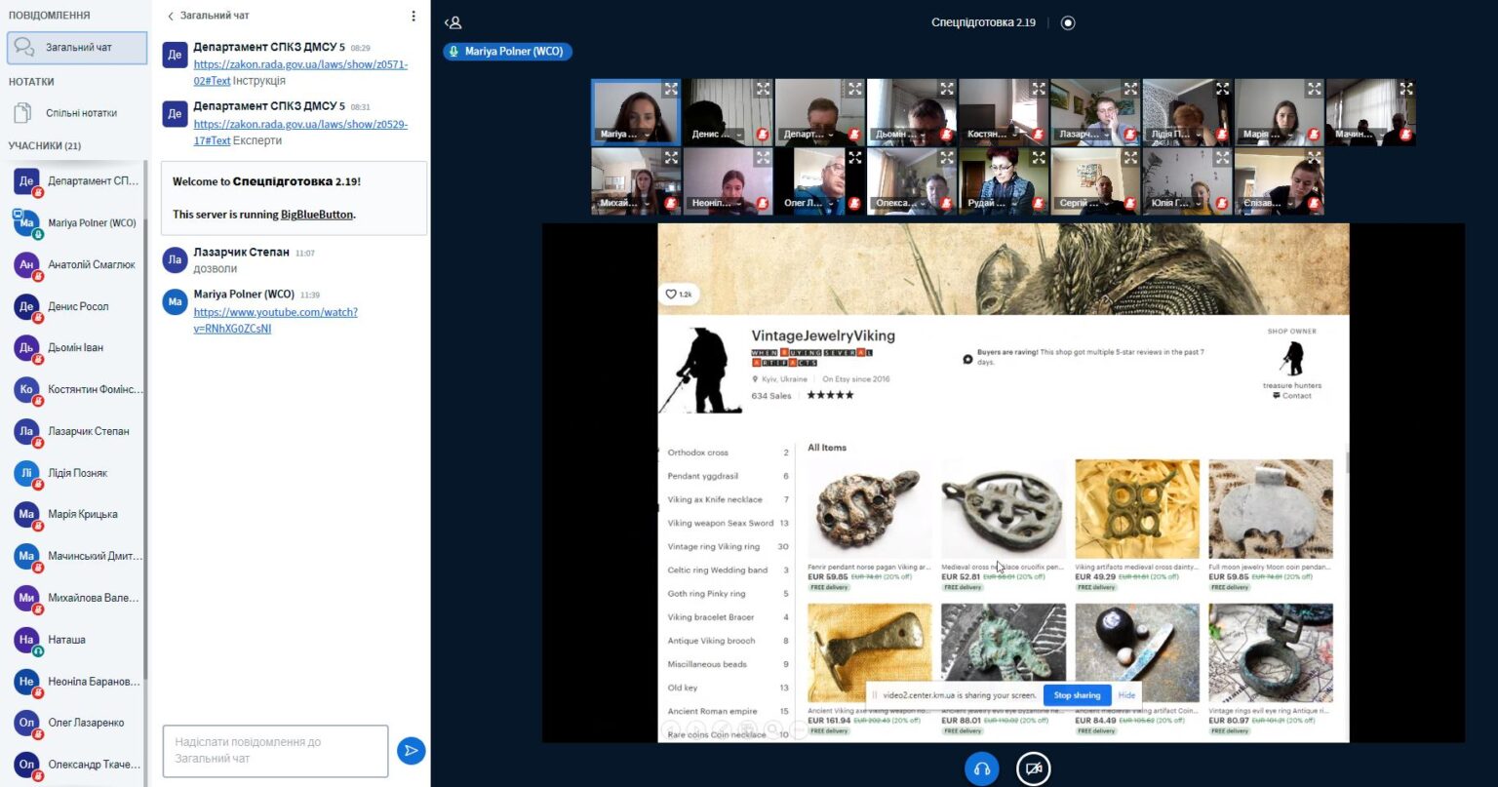The height and width of the screenshot is (787, 1498).
Task: Fullscreen the Костян... webcam tile
Action: tap(1039, 89)
